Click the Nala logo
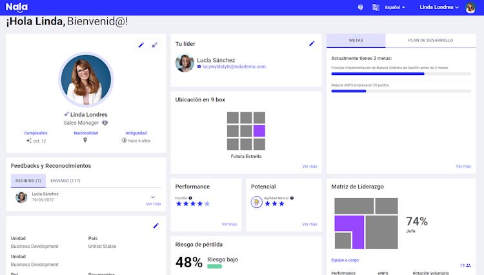The height and width of the screenshot is (275, 484). tap(17, 7)
